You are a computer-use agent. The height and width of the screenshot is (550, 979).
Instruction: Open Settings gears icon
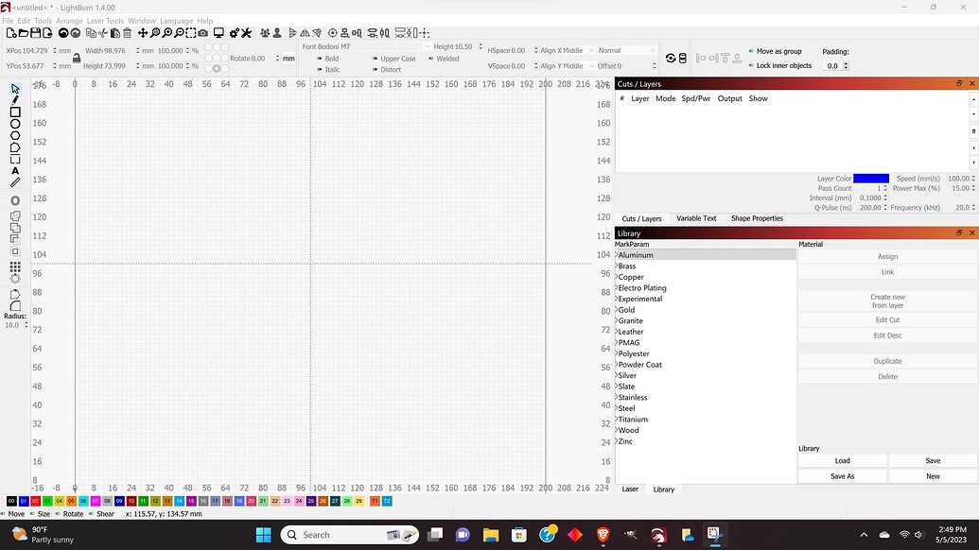[x=235, y=33]
